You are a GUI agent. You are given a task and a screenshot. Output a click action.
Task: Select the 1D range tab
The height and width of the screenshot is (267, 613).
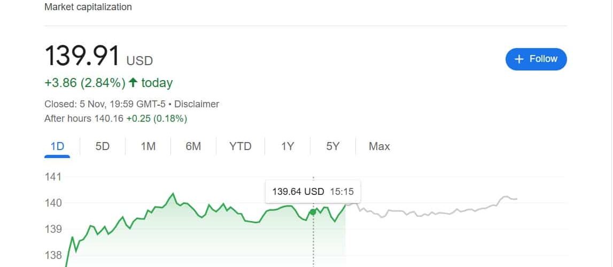57,146
